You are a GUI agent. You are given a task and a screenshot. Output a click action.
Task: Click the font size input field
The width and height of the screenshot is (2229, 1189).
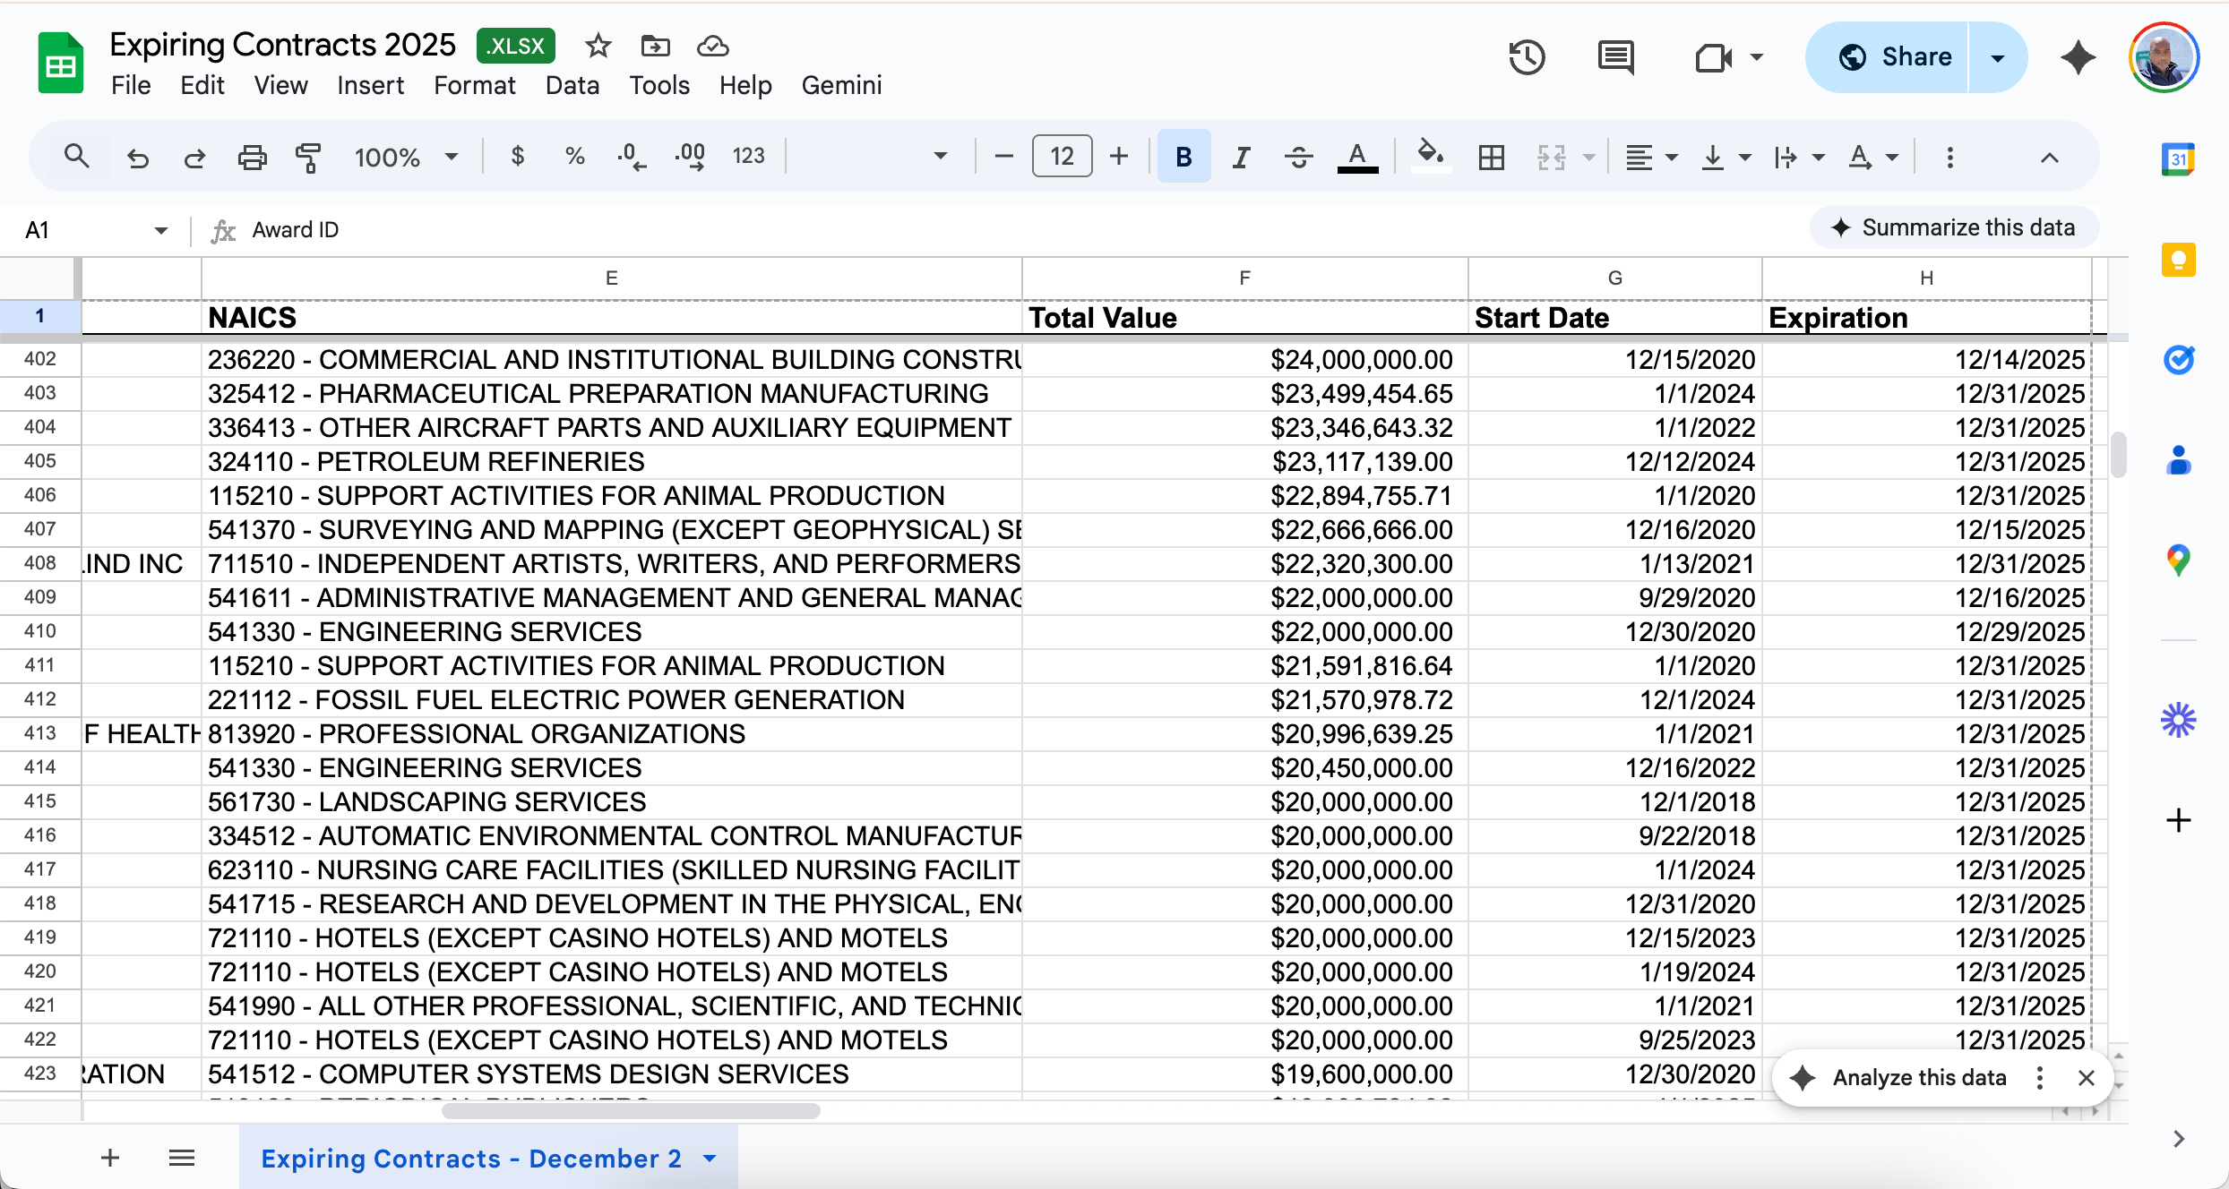click(x=1062, y=157)
